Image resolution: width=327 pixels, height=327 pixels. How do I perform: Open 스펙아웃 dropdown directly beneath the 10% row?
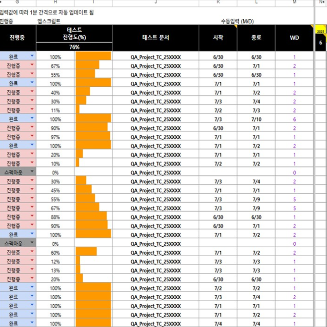[32, 171]
